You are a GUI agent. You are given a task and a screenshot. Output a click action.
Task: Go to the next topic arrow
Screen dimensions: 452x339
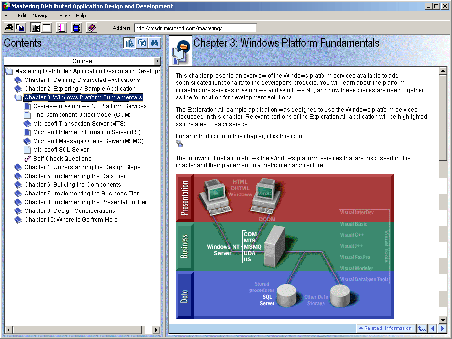click(x=442, y=328)
